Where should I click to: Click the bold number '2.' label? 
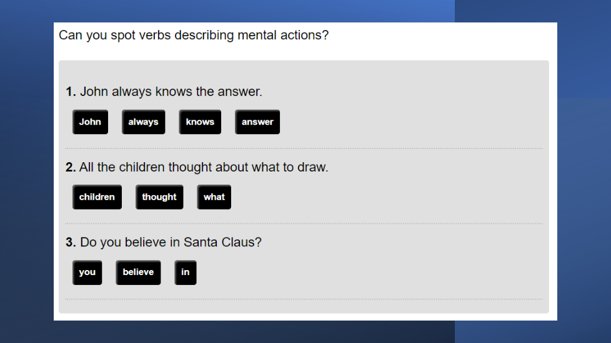[71, 167]
